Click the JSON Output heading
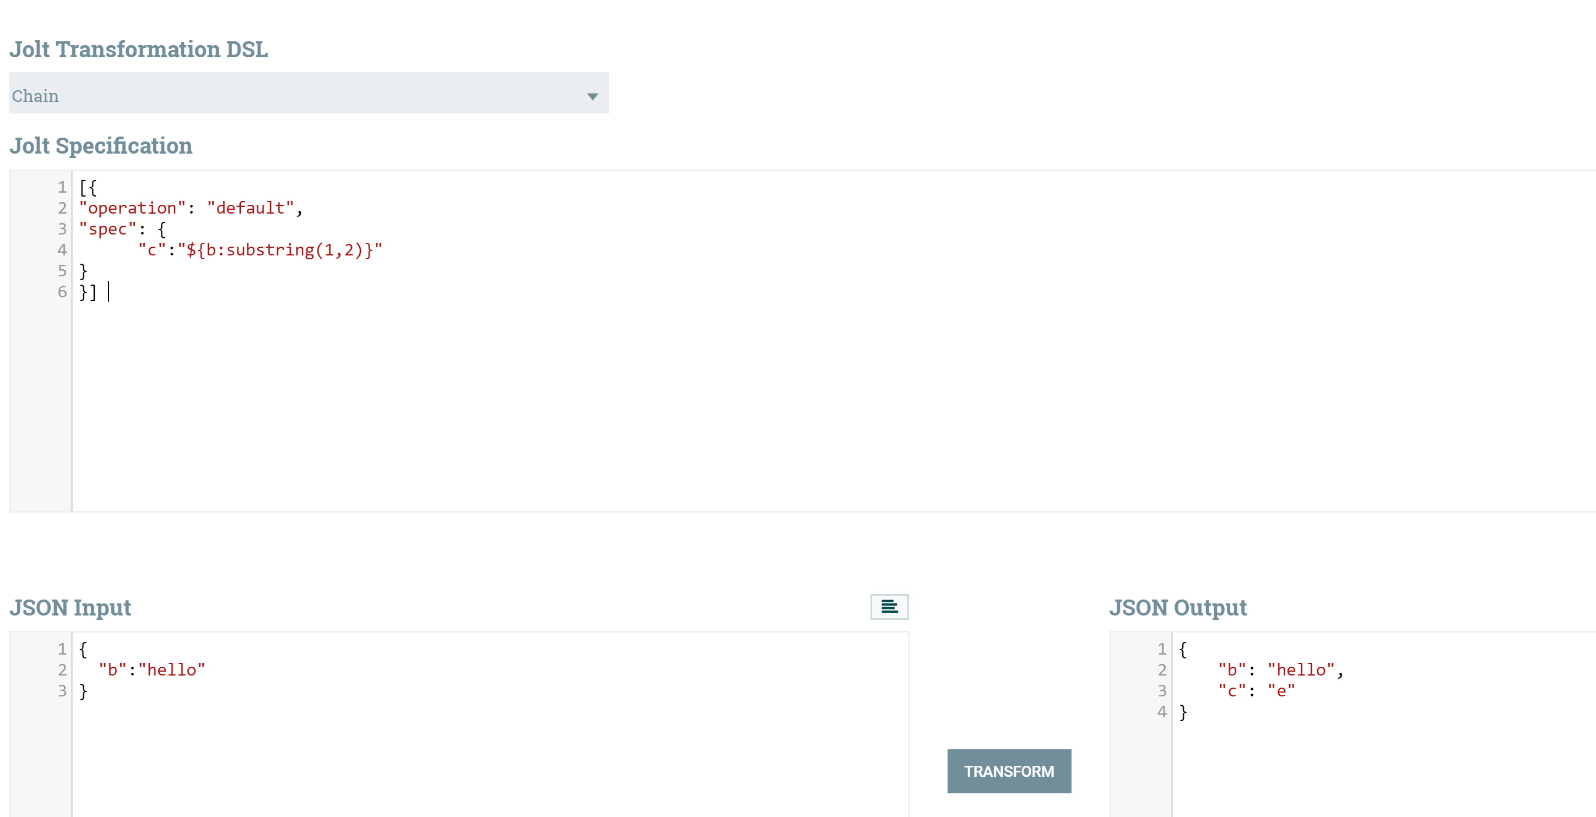This screenshot has height=817, width=1596. 1178,608
